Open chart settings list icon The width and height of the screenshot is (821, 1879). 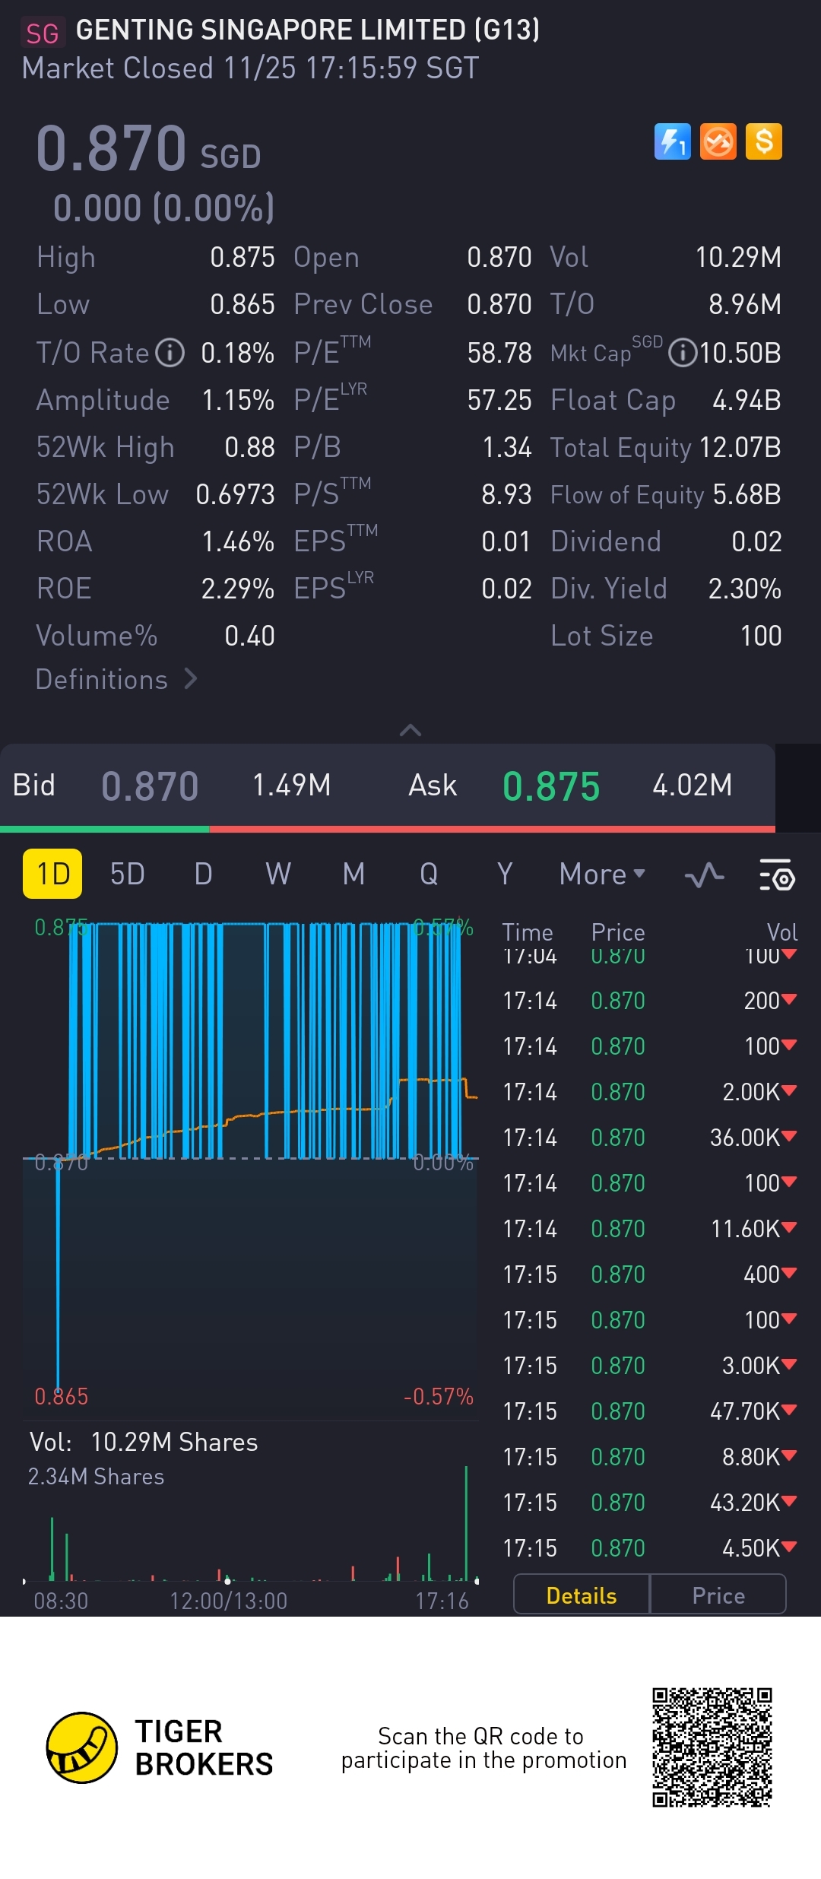pos(776,874)
